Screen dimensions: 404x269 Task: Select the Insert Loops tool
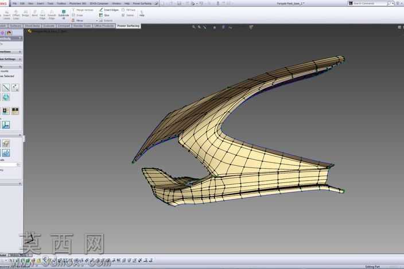[7, 15]
